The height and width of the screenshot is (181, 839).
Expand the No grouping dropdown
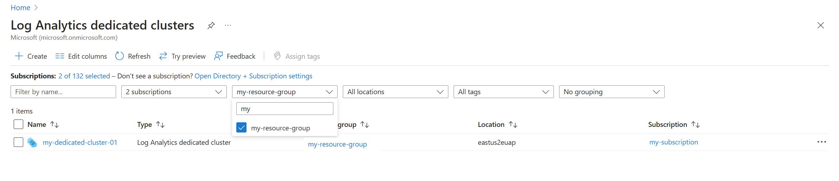point(611,92)
